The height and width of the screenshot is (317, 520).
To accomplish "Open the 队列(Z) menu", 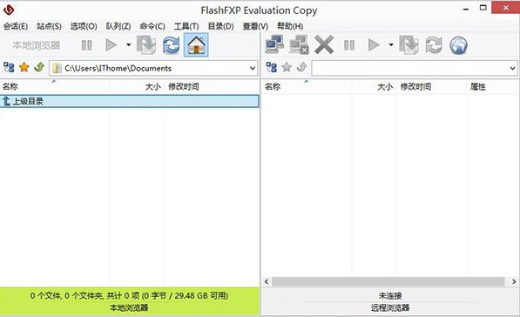I will (118, 26).
